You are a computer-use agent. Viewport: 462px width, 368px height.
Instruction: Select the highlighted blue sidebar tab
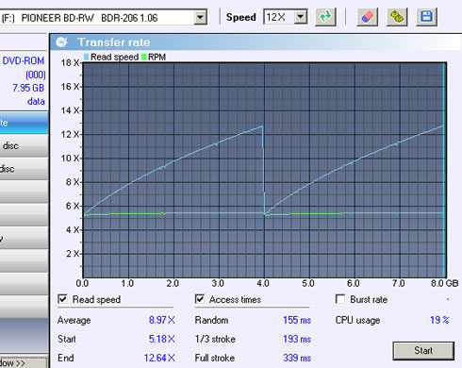24,123
